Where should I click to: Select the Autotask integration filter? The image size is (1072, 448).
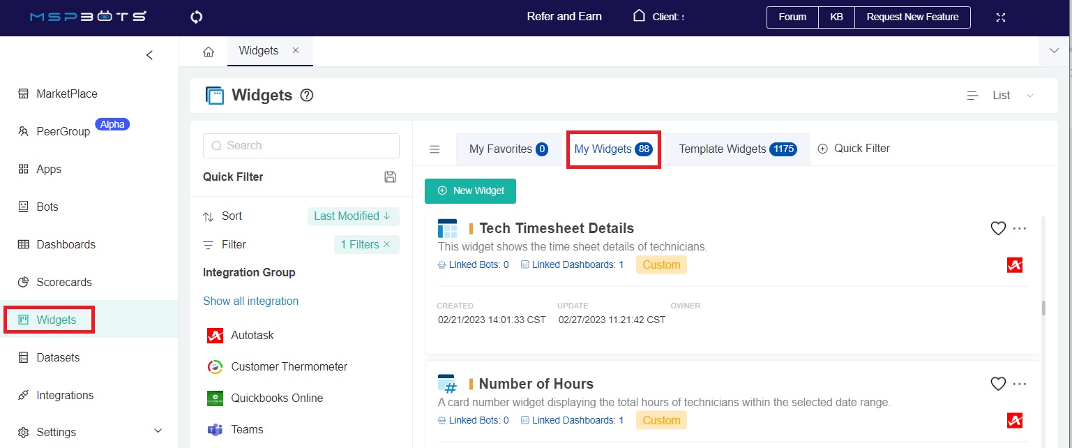point(252,336)
